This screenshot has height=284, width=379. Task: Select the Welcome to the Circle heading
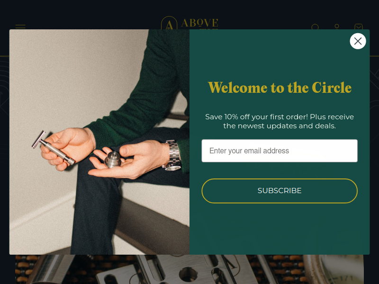tap(280, 88)
